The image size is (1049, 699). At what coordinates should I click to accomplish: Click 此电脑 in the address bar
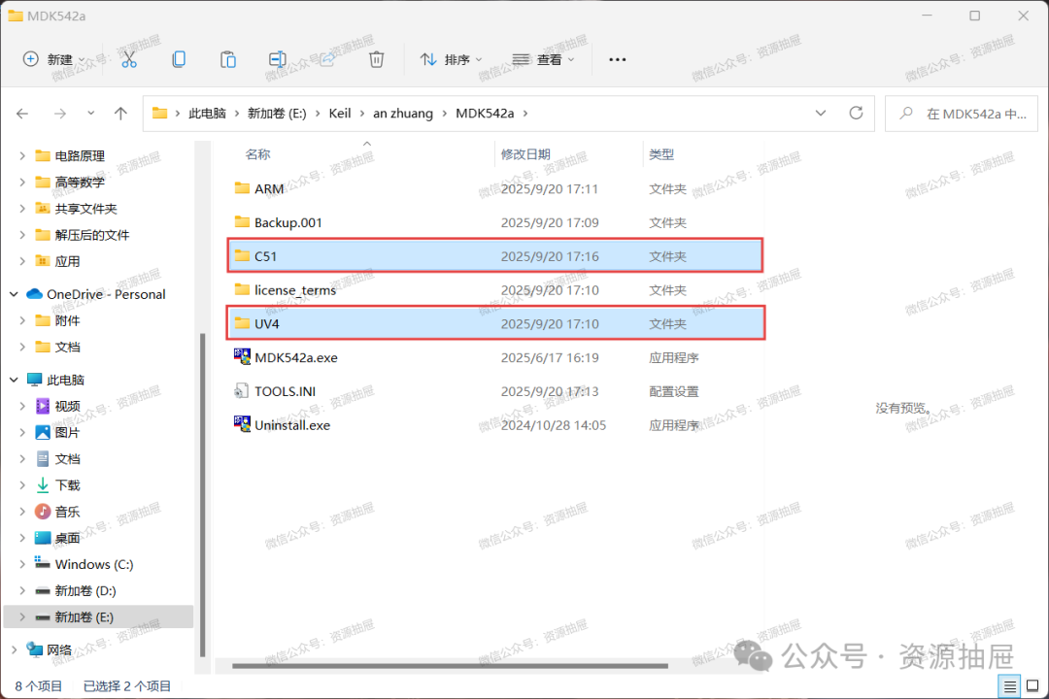coord(208,114)
